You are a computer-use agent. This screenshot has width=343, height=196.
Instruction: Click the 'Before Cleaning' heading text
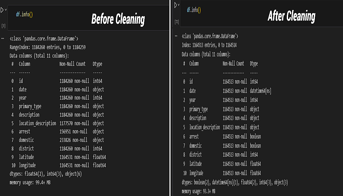click(x=118, y=19)
